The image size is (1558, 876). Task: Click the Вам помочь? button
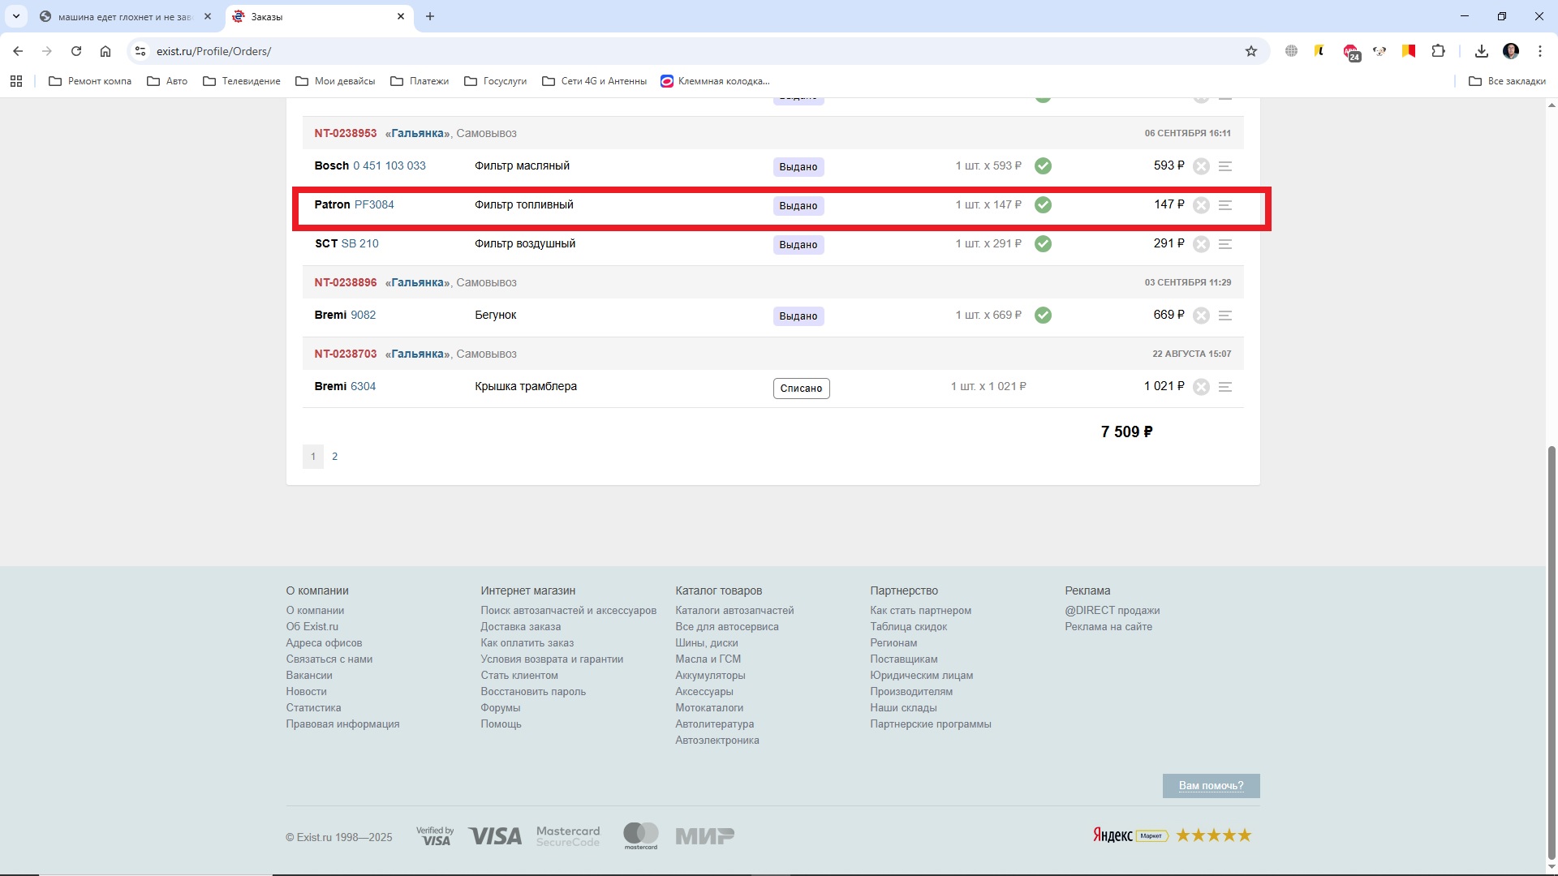(1211, 786)
